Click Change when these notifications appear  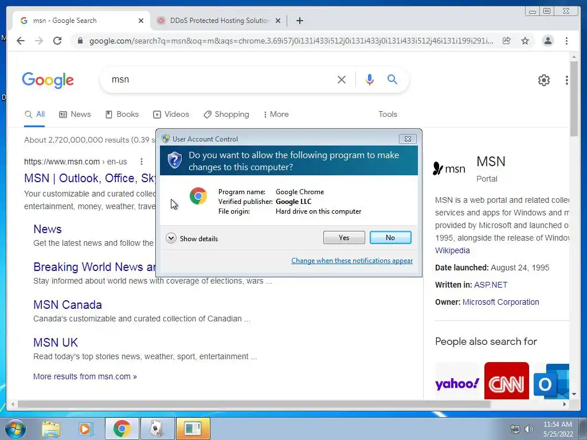point(352,261)
